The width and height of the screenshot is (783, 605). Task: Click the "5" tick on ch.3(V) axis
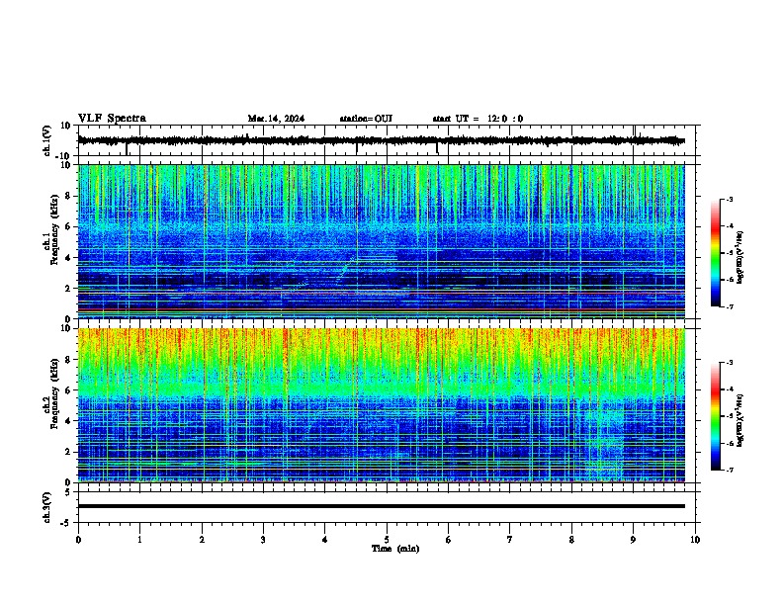click(x=68, y=492)
